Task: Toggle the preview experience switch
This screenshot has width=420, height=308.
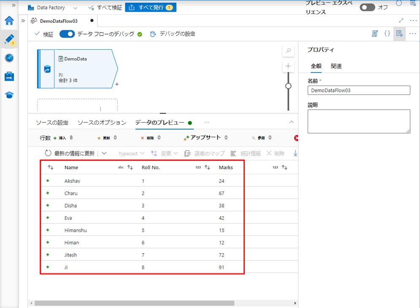Action: coord(367,8)
